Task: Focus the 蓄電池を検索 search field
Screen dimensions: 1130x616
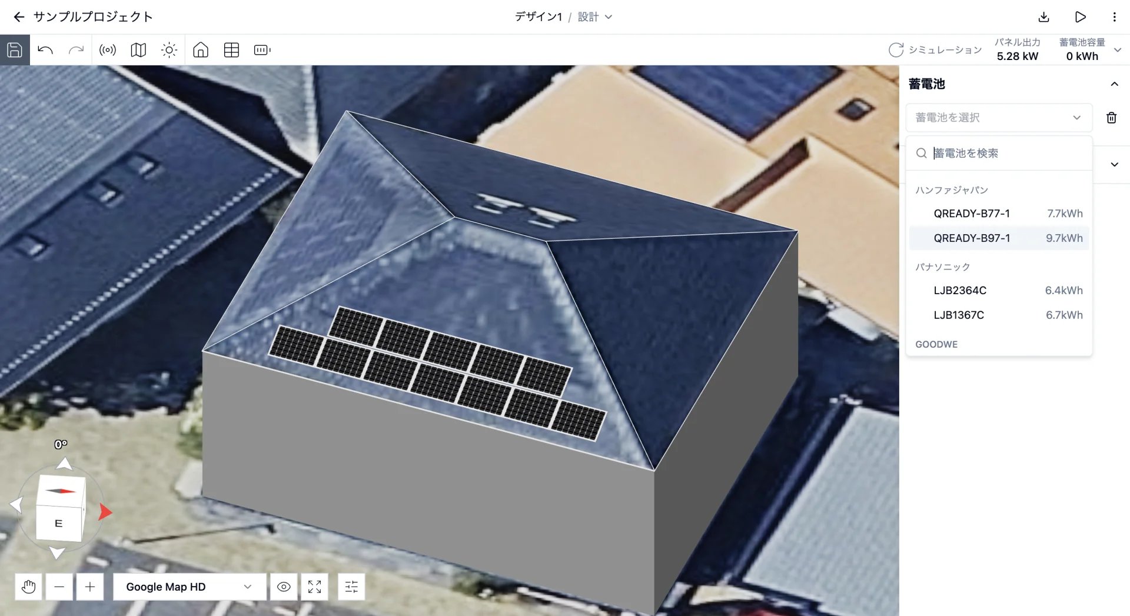Action: (999, 154)
